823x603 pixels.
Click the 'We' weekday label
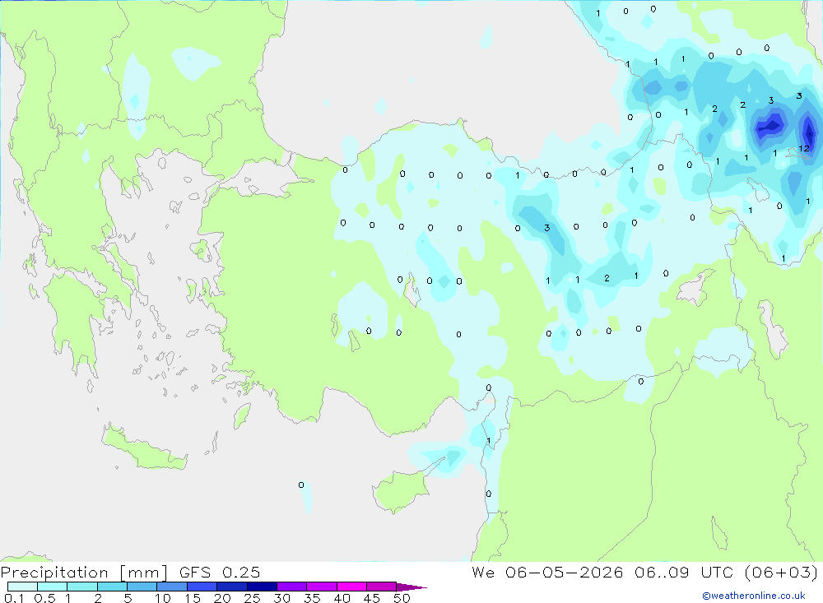coord(483,573)
